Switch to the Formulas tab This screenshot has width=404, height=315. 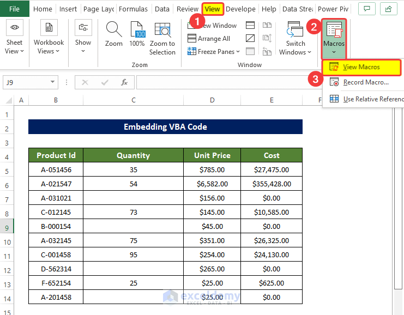point(133,9)
